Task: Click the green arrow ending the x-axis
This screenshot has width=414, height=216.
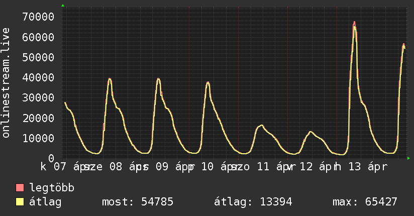Action: (x=408, y=158)
